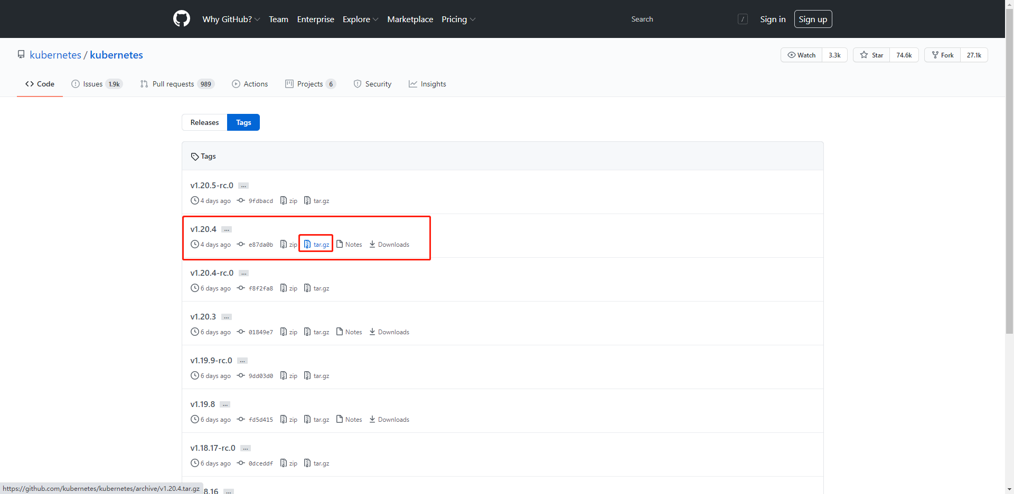Open release Notes for v1.20.3
Image resolution: width=1014 pixels, height=494 pixels.
[x=349, y=332]
